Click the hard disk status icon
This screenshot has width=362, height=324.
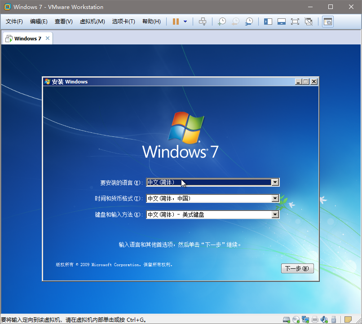coord(286,320)
